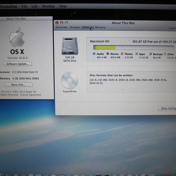Open the Help menu
Image resolution: width=176 pixels, height=176 pixels.
click(63, 6)
